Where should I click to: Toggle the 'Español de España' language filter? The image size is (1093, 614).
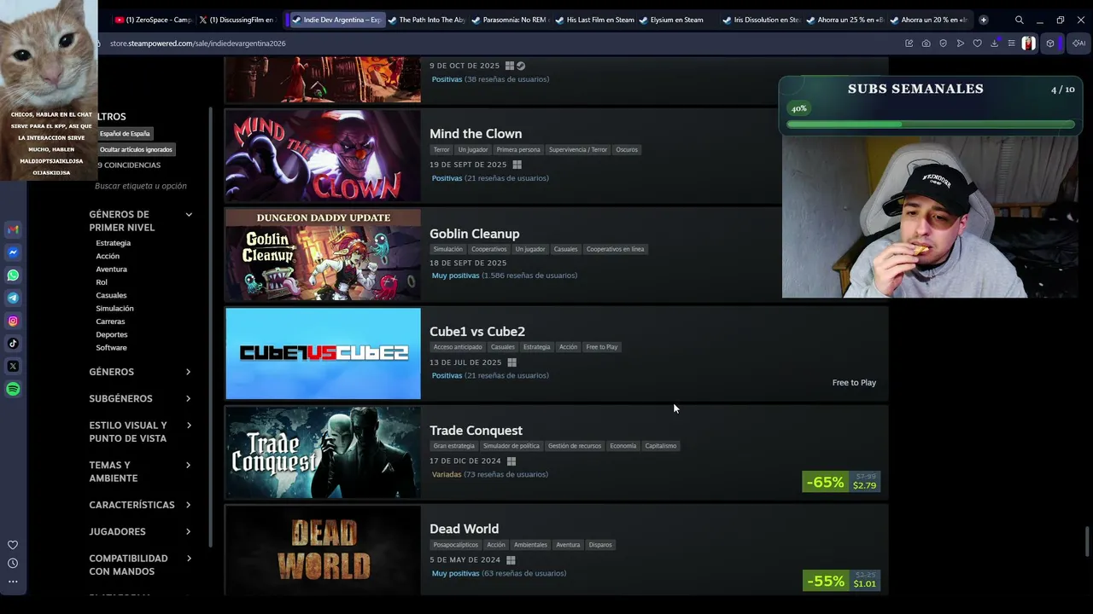(125, 134)
